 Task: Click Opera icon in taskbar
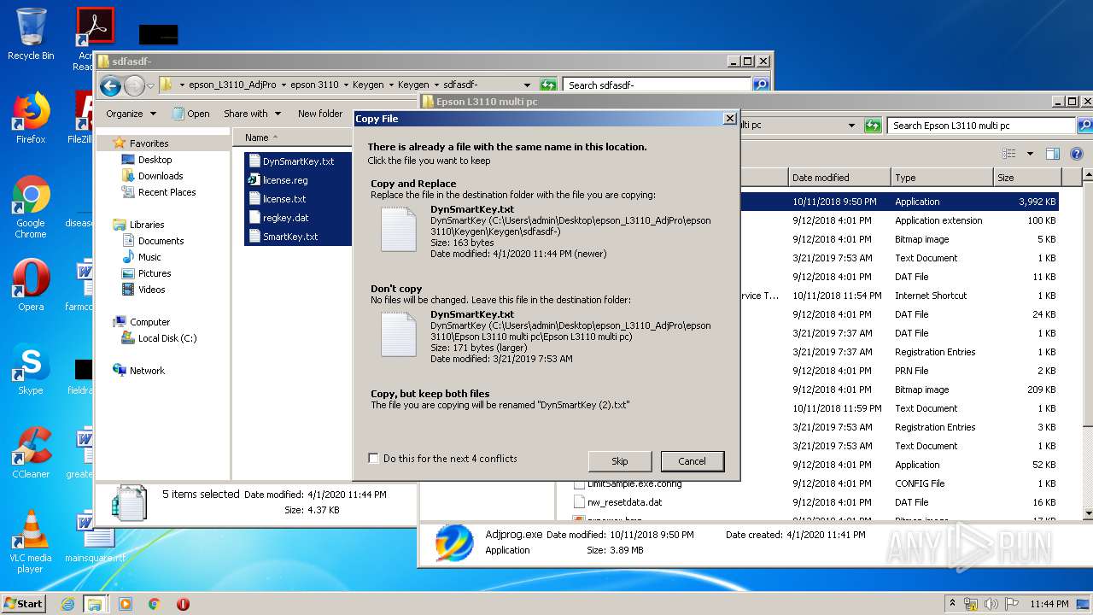pyautogui.click(x=183, y=604)
